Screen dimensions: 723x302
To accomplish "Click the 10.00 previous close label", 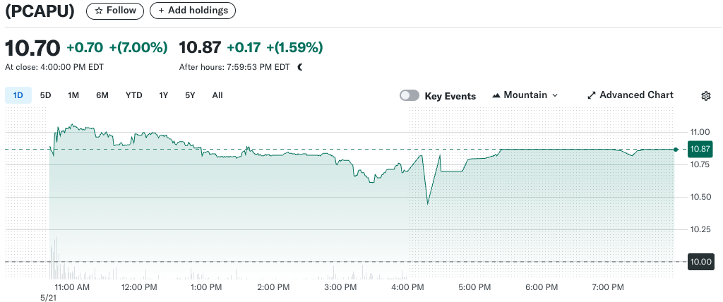I will pos(700,262).
